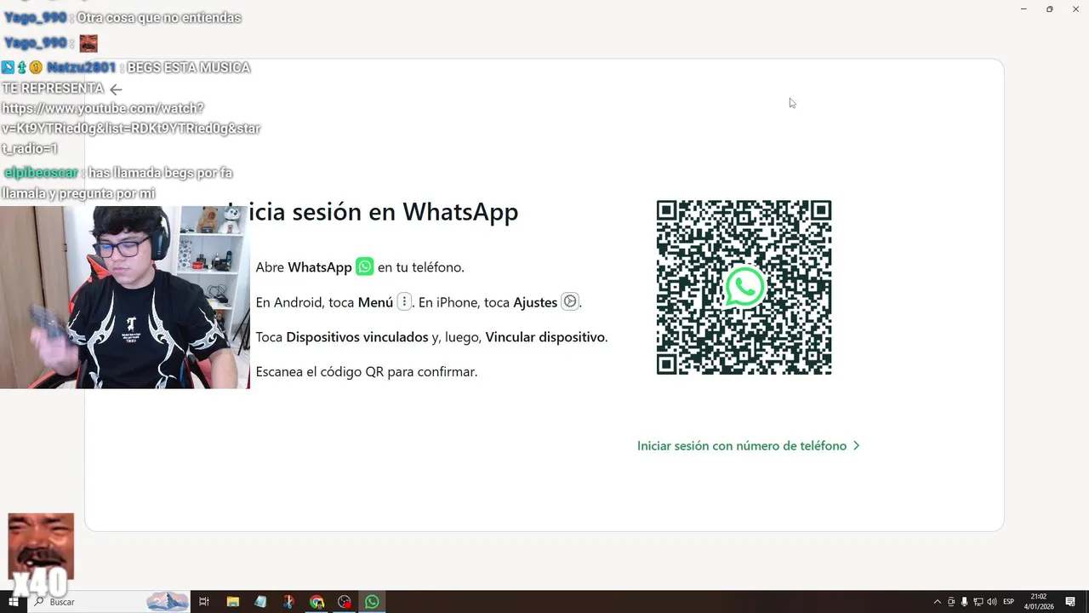
Task: Close the WhatsApp window
Action: click(1075, 9)
